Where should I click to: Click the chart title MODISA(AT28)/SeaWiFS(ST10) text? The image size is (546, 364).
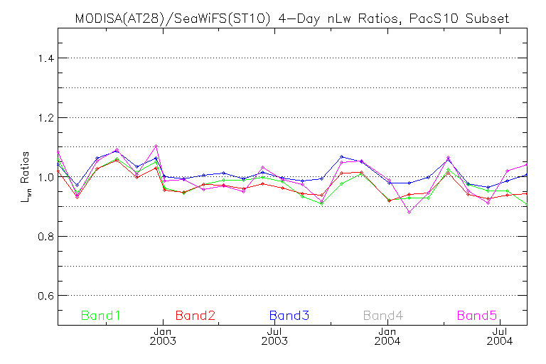173,18
